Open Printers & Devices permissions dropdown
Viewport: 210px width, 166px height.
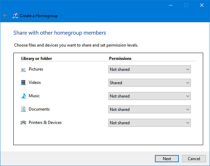(149, 123)
